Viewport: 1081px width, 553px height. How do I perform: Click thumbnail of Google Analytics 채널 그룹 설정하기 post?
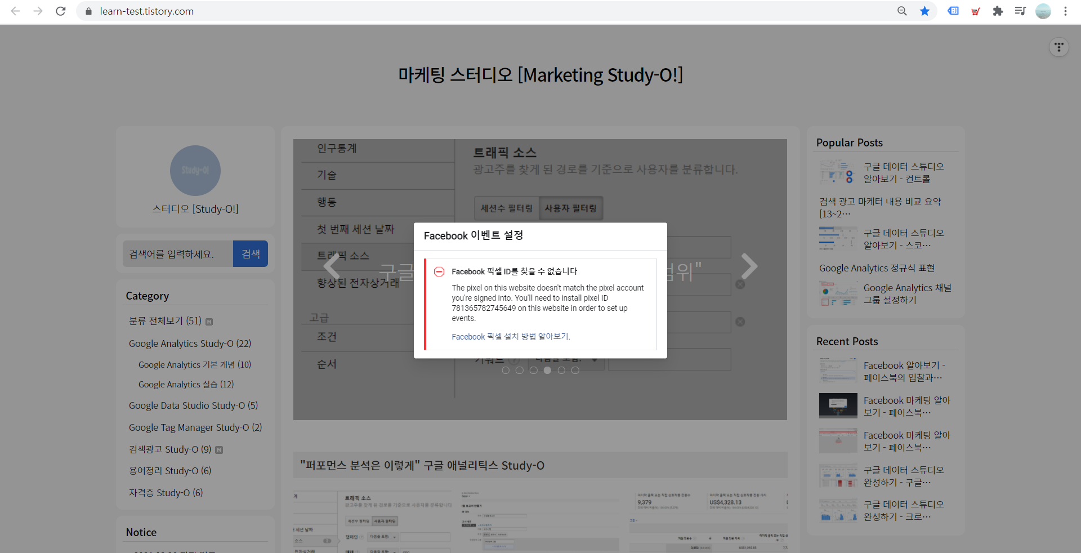click(838, 294)
